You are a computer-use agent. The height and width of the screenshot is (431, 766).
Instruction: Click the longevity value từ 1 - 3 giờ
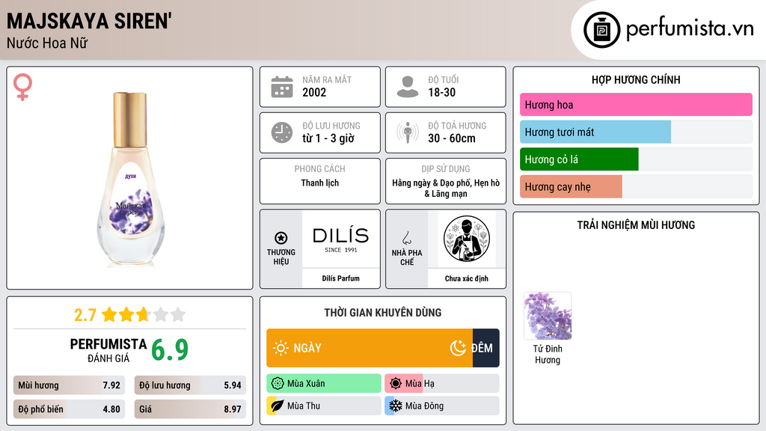[x=328, y=138]
